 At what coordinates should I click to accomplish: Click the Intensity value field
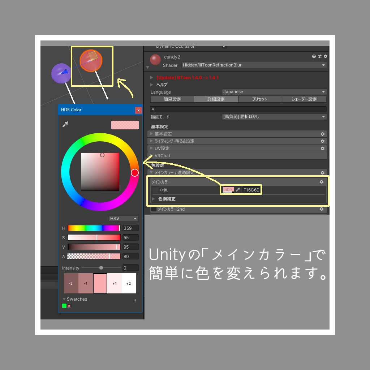point(130,268)
